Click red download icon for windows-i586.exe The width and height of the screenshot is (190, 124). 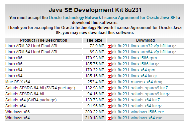[109, 112]
